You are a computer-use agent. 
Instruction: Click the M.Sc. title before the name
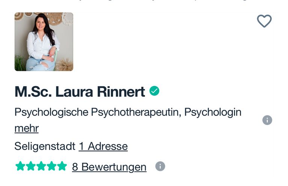[33, 91]
